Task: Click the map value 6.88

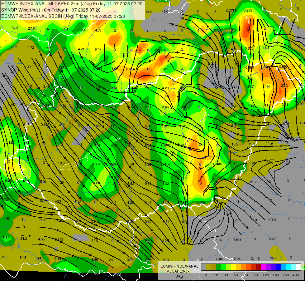Action: pos(219,259)
